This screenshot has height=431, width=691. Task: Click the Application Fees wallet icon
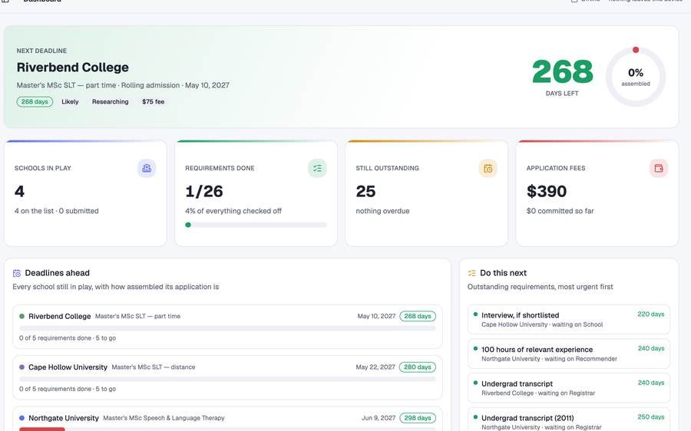659,168
